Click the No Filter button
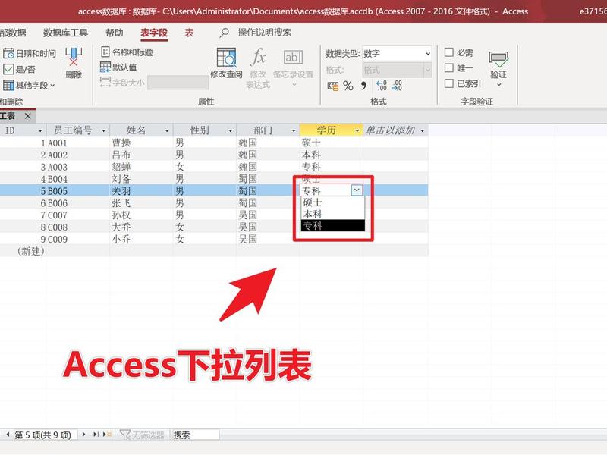The width and height of the screenshot is (607, 455). point(142,435)
